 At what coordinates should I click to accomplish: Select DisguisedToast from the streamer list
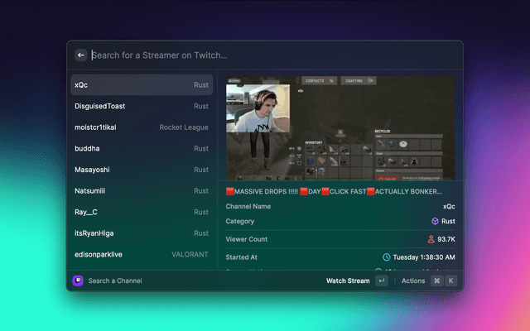point(141,106)
